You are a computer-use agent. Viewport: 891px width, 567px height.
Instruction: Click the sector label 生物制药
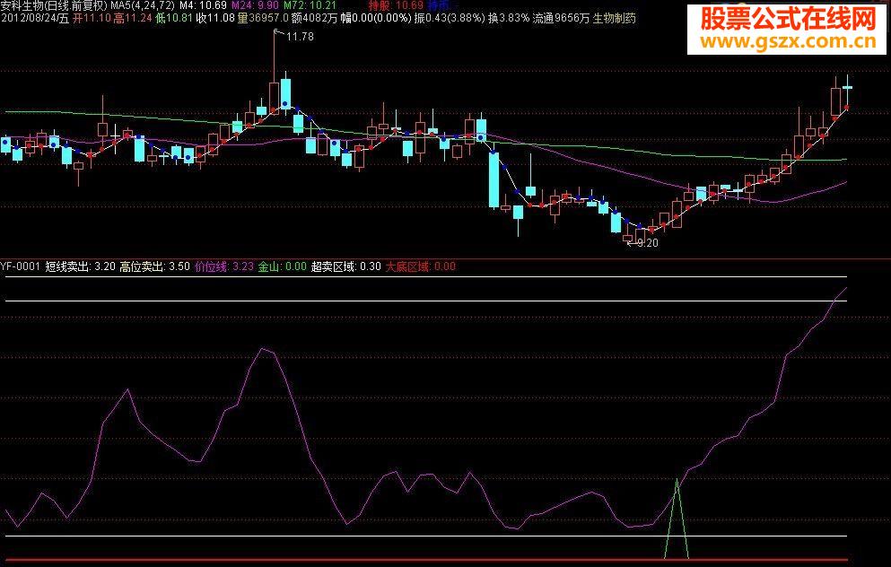[615, 18]
